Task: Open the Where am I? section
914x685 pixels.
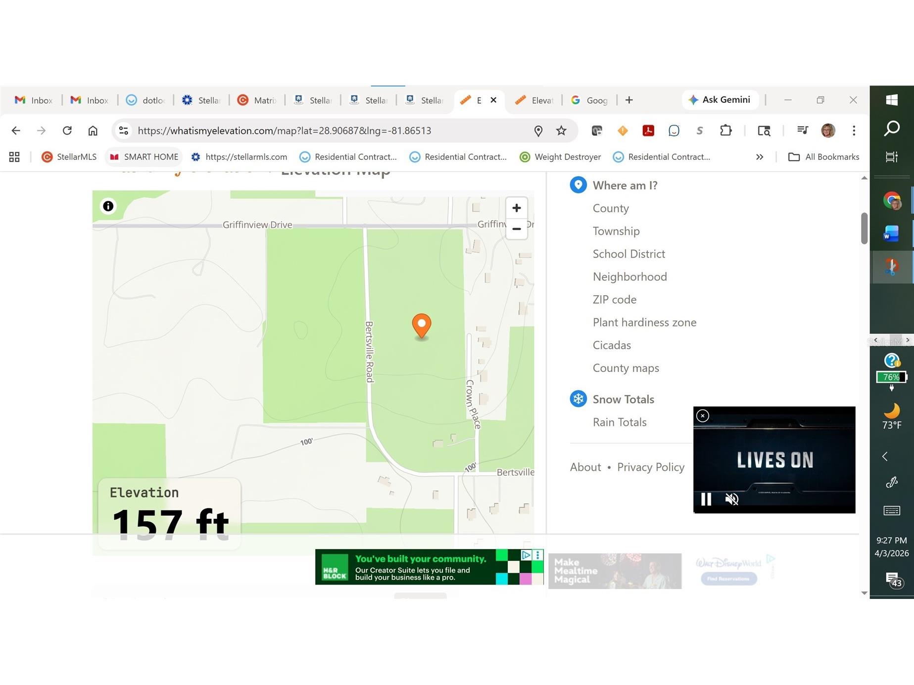Action: [625, 185]
